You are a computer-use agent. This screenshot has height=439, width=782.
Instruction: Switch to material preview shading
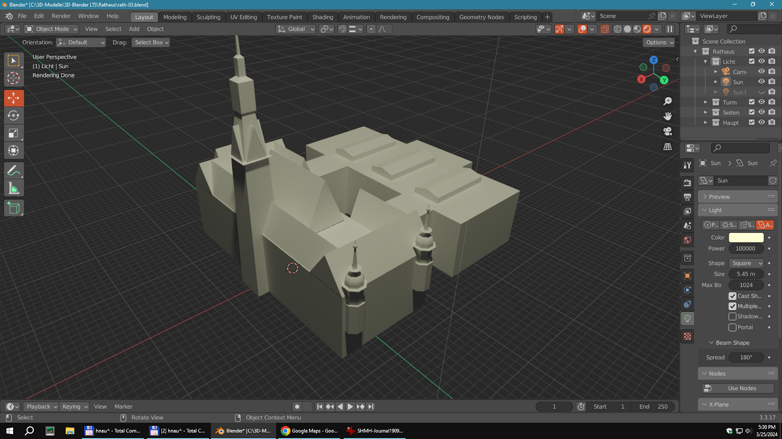tap(637, 29)
